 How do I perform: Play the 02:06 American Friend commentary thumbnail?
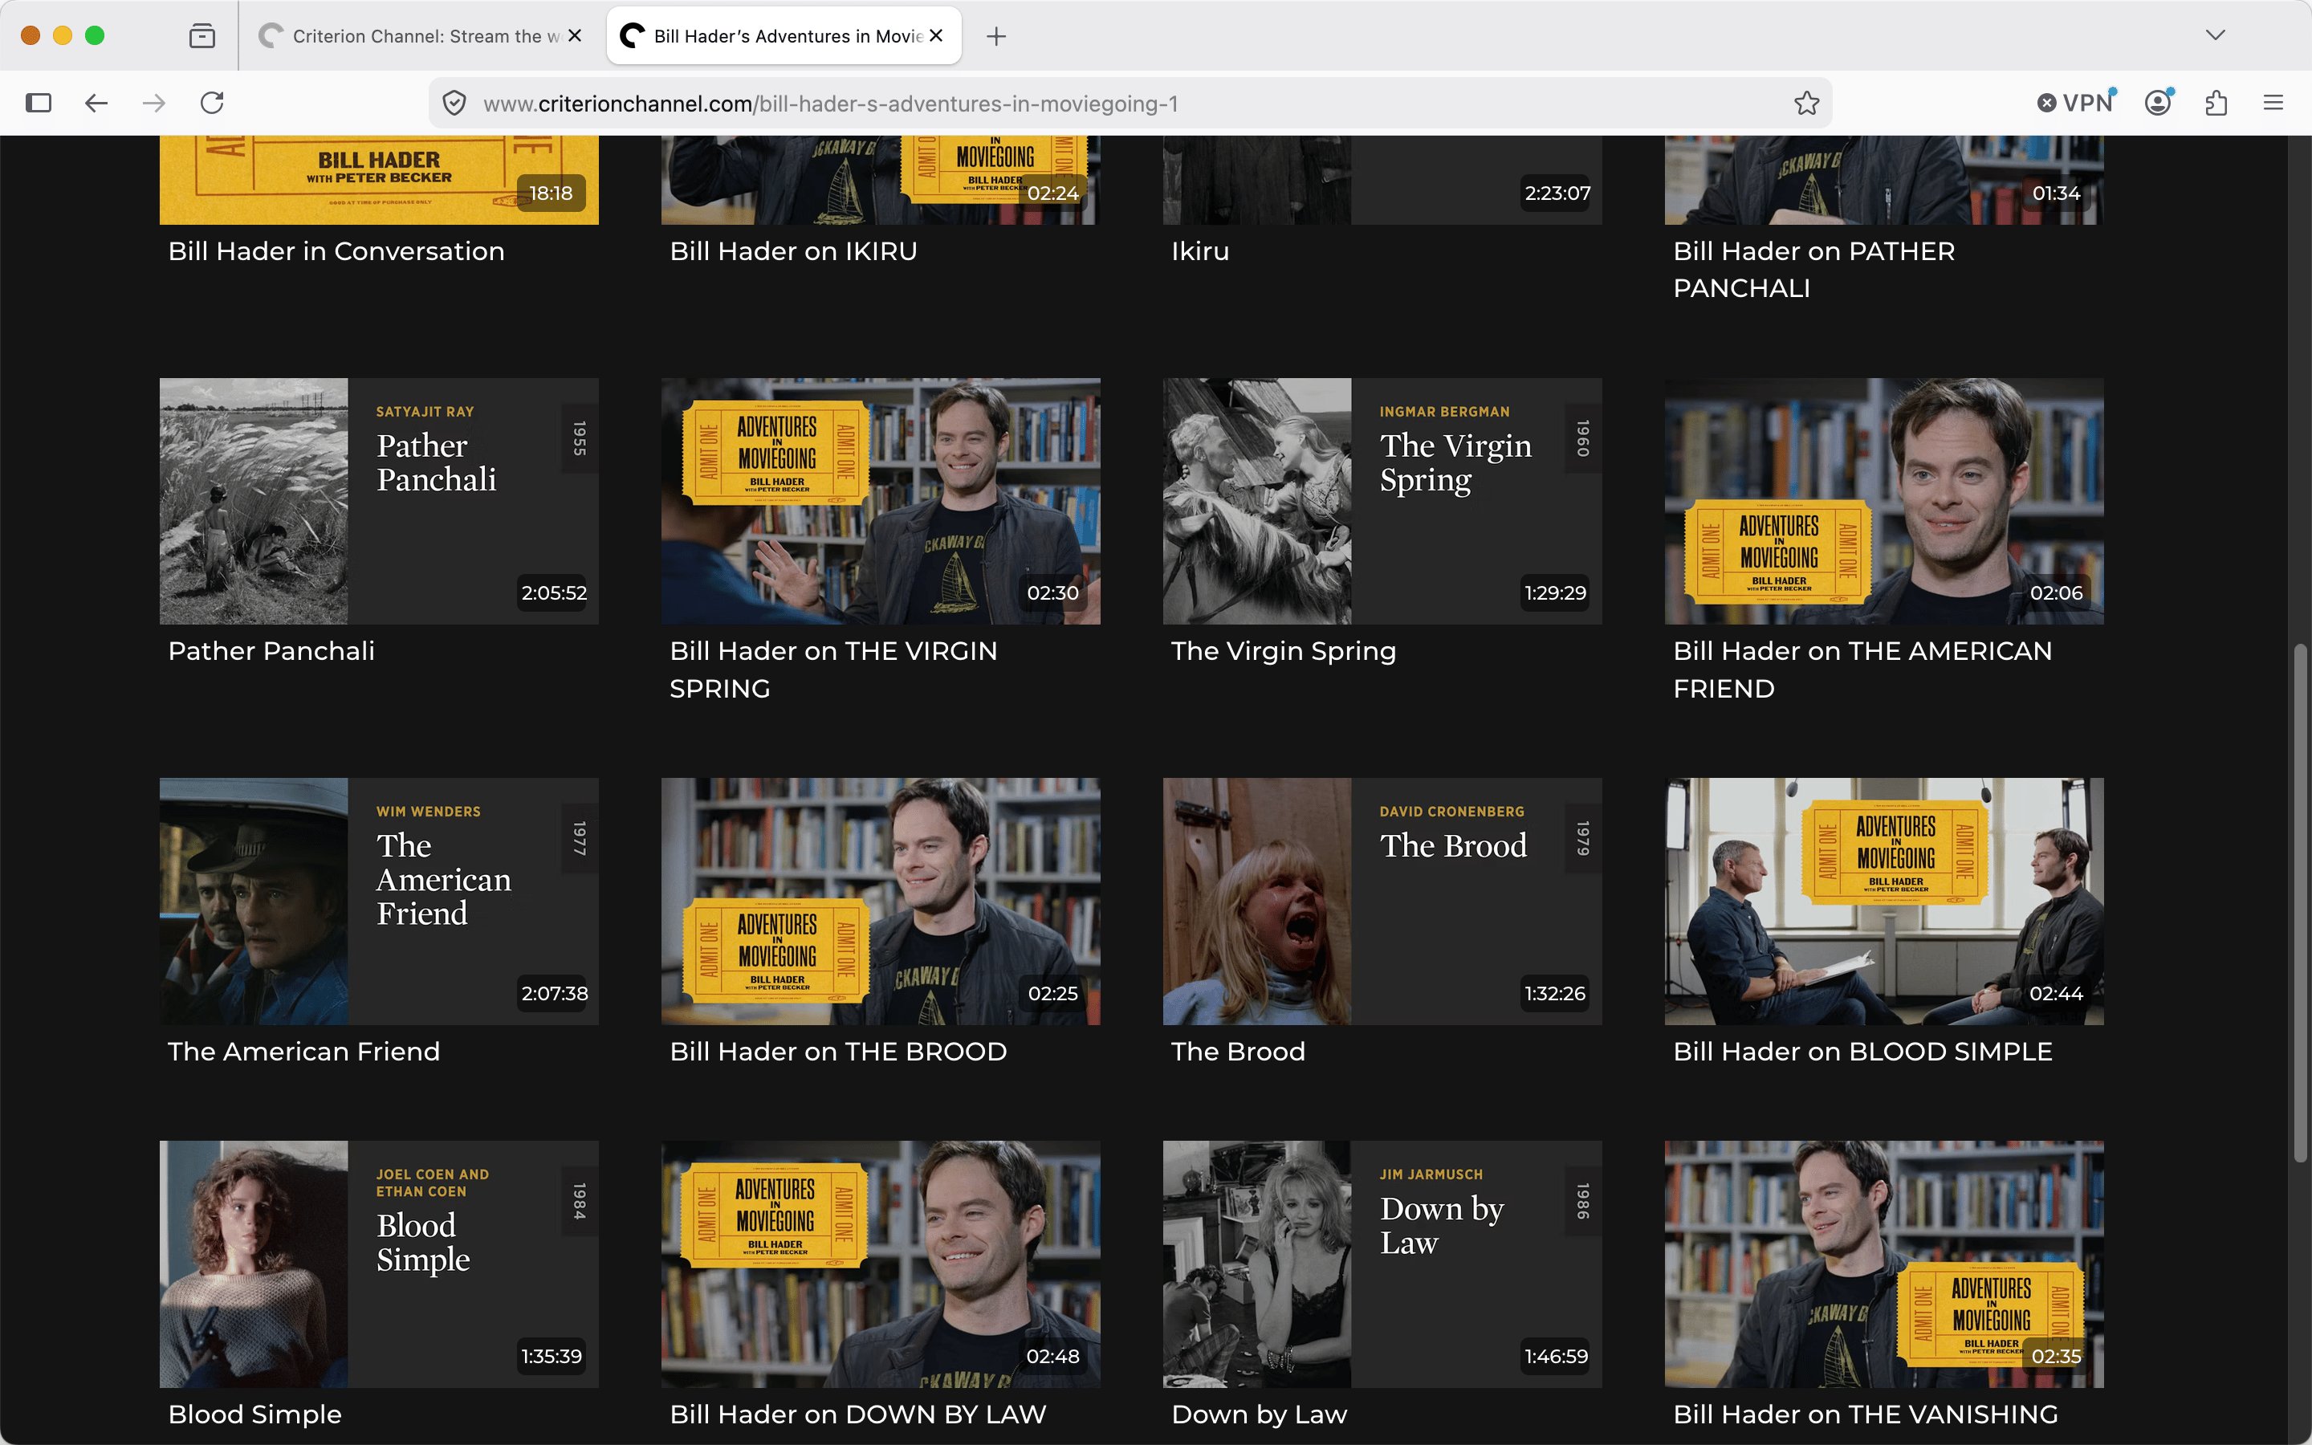click(x=1884, y=502)
